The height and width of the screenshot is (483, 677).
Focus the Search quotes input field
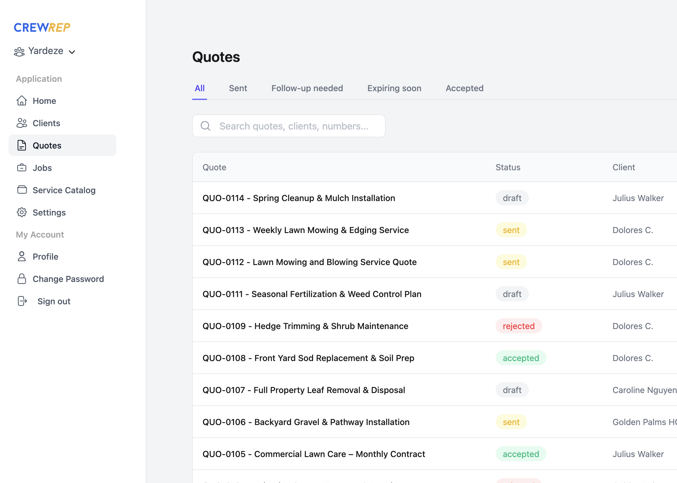(294, 126)
